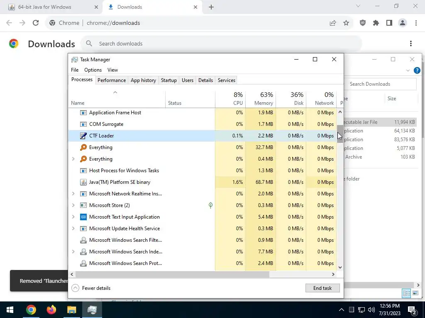The height and width of the screenshot is (318, 425).
Task: Click the Application Frame Host process icon
Action: pos(83,113)
